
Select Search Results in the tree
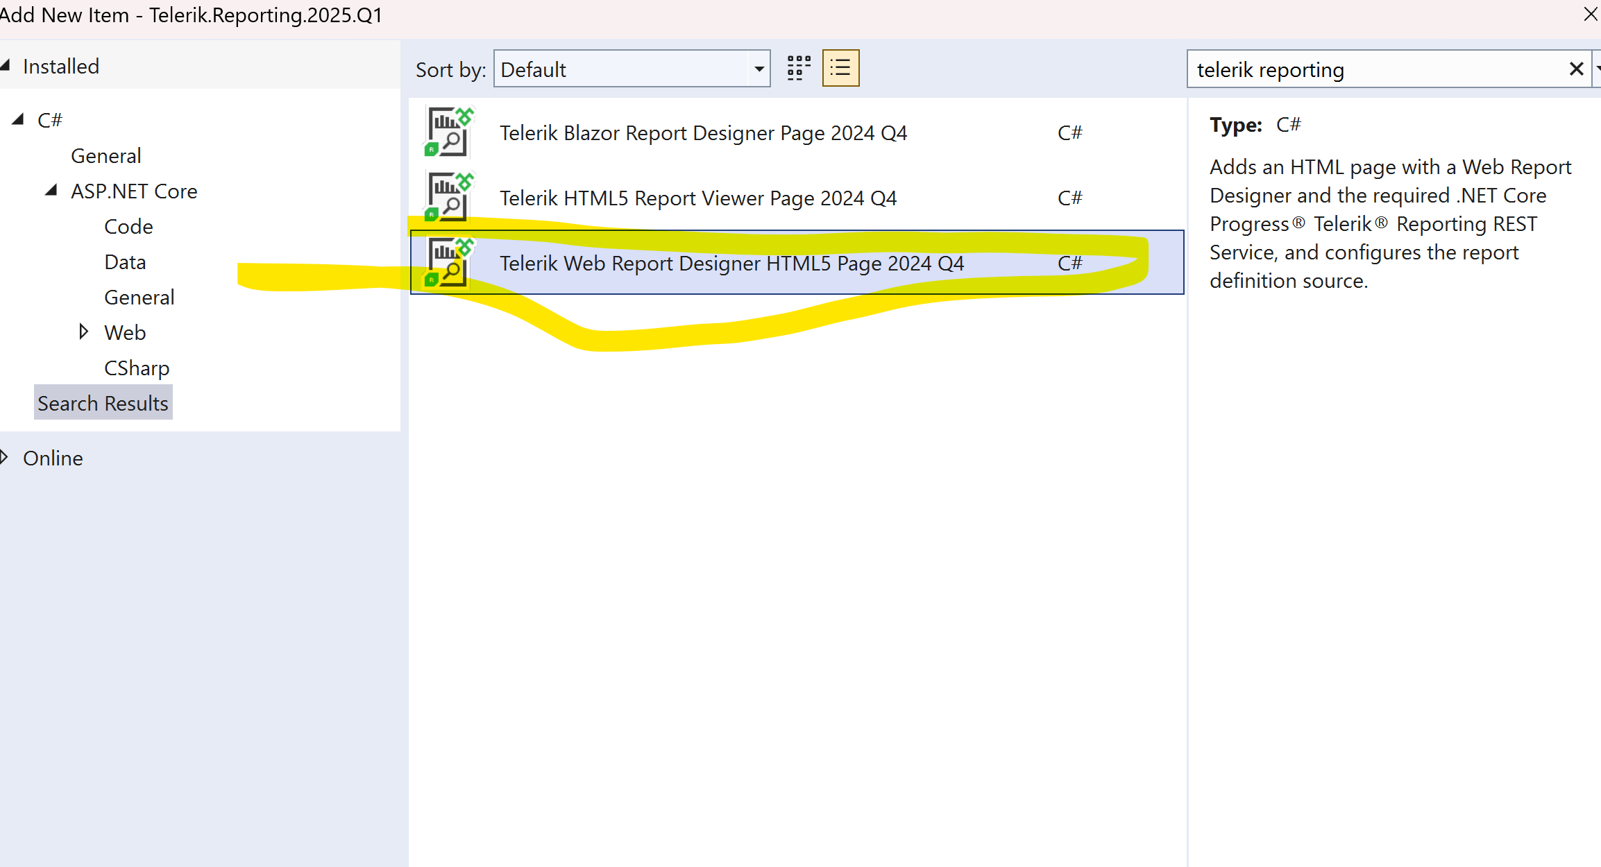pyautogui.click(x=103, y=403)
